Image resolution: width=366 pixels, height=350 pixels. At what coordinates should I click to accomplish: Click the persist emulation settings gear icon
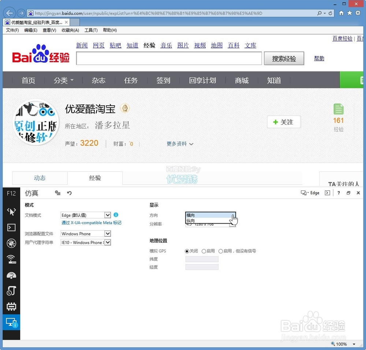57,193
